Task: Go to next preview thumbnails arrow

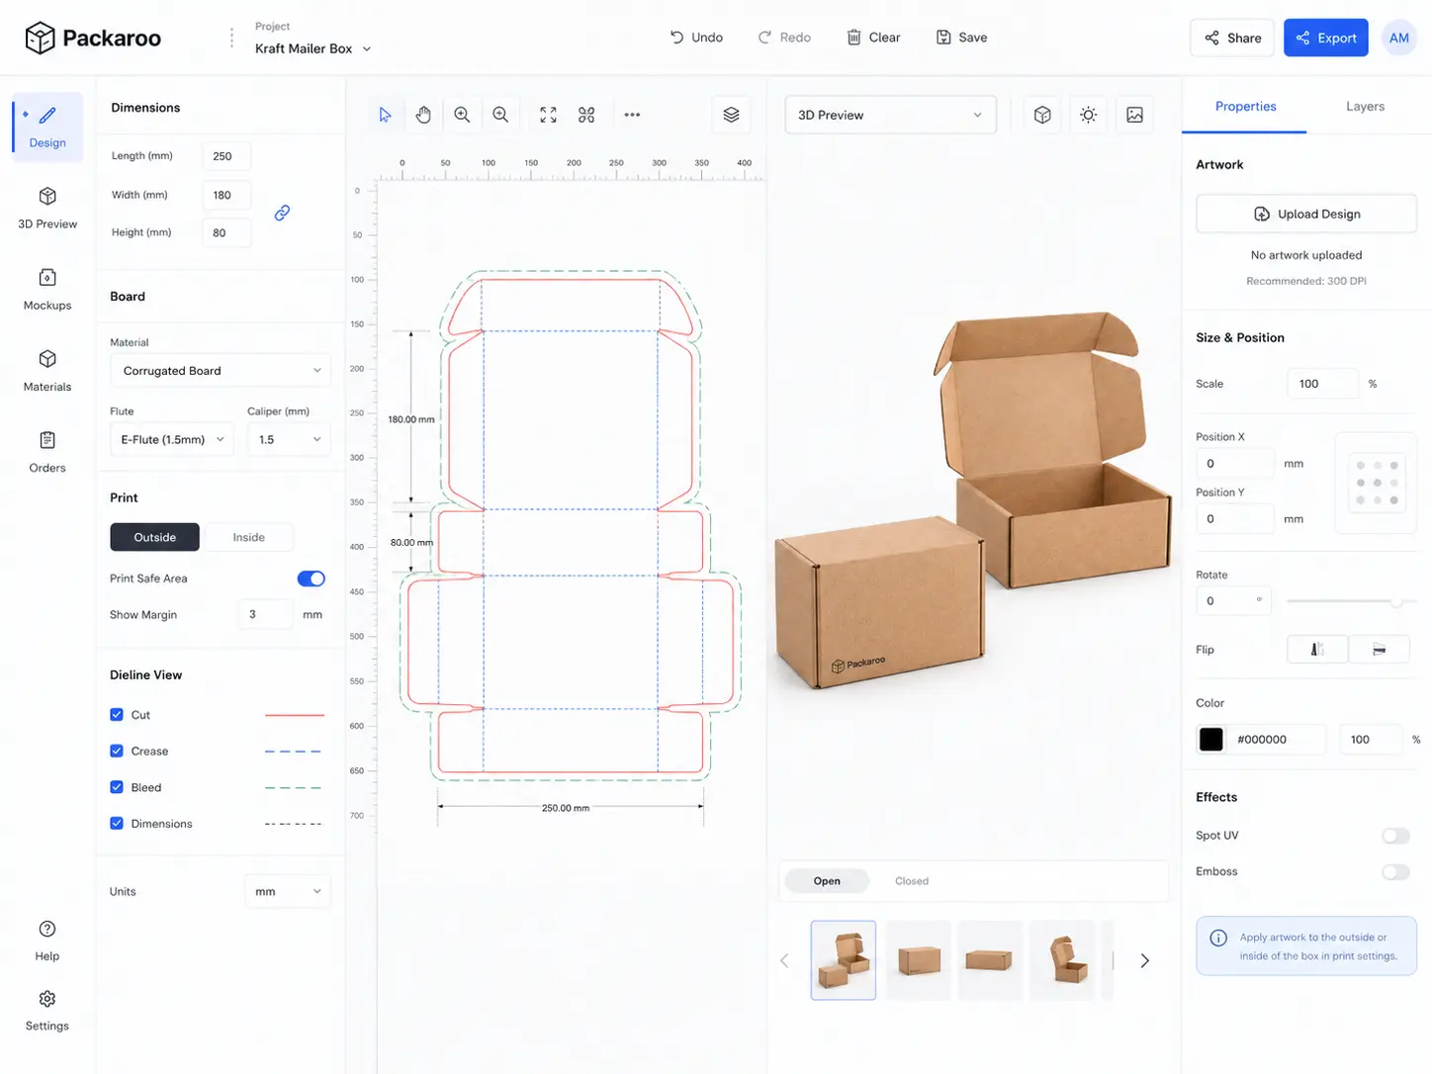Action: click(x=1144, y=960)
